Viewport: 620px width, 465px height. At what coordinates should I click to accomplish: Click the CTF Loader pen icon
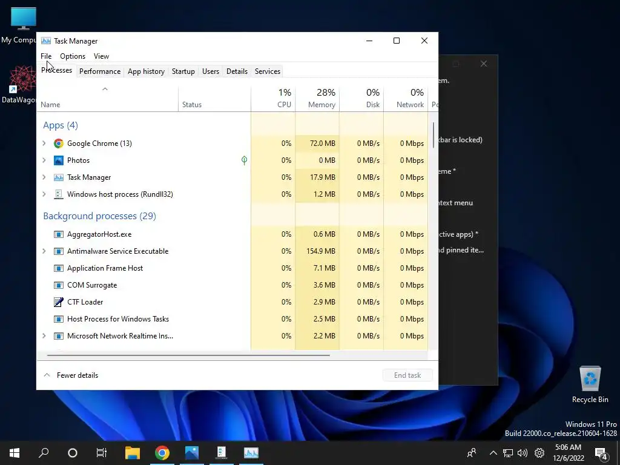tap(59, 302)
